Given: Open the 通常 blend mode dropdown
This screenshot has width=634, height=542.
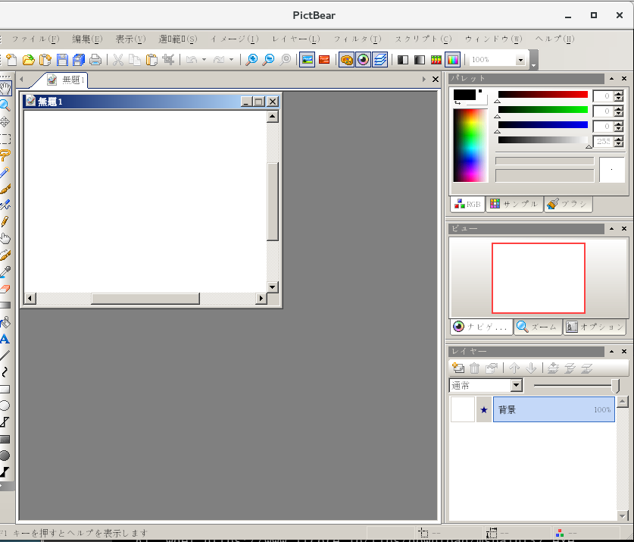Looking at the screenshot, I should [516, 386].
